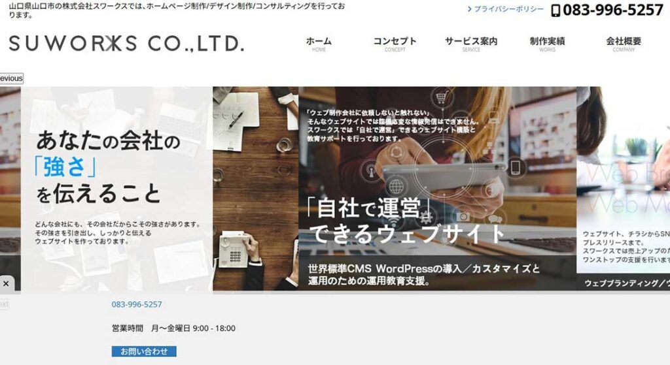Viewport: 670px width, 365px height.
Task: Open the プライバシーポリシー link
Action: 509,9
